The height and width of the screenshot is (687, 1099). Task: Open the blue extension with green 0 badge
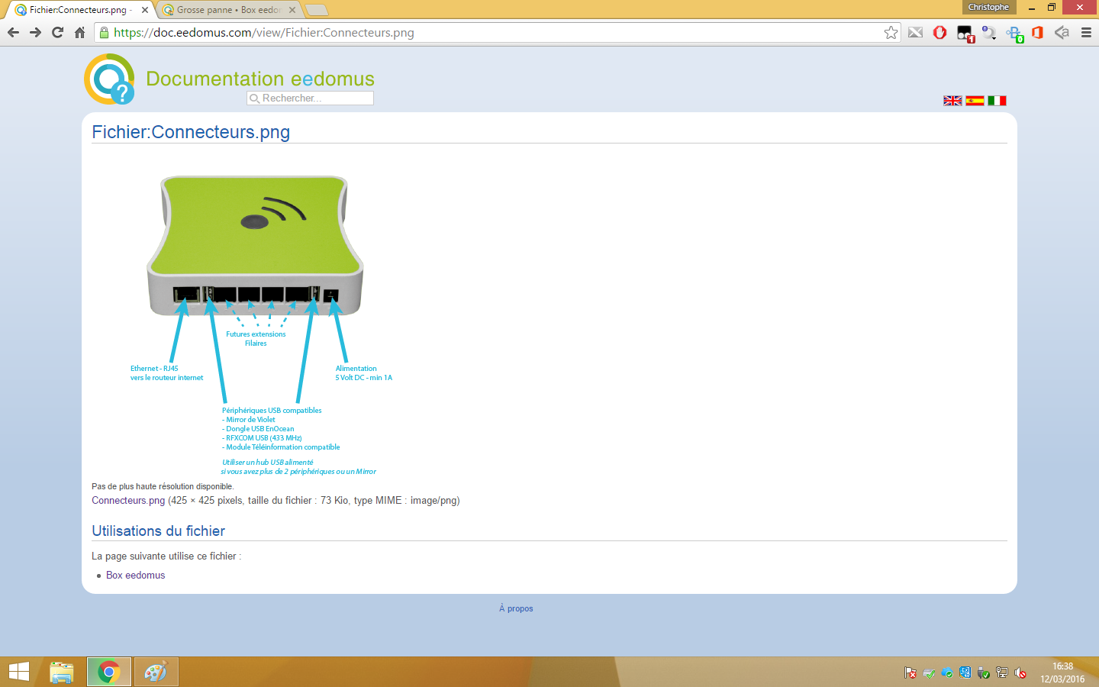tap(1014, 34)
